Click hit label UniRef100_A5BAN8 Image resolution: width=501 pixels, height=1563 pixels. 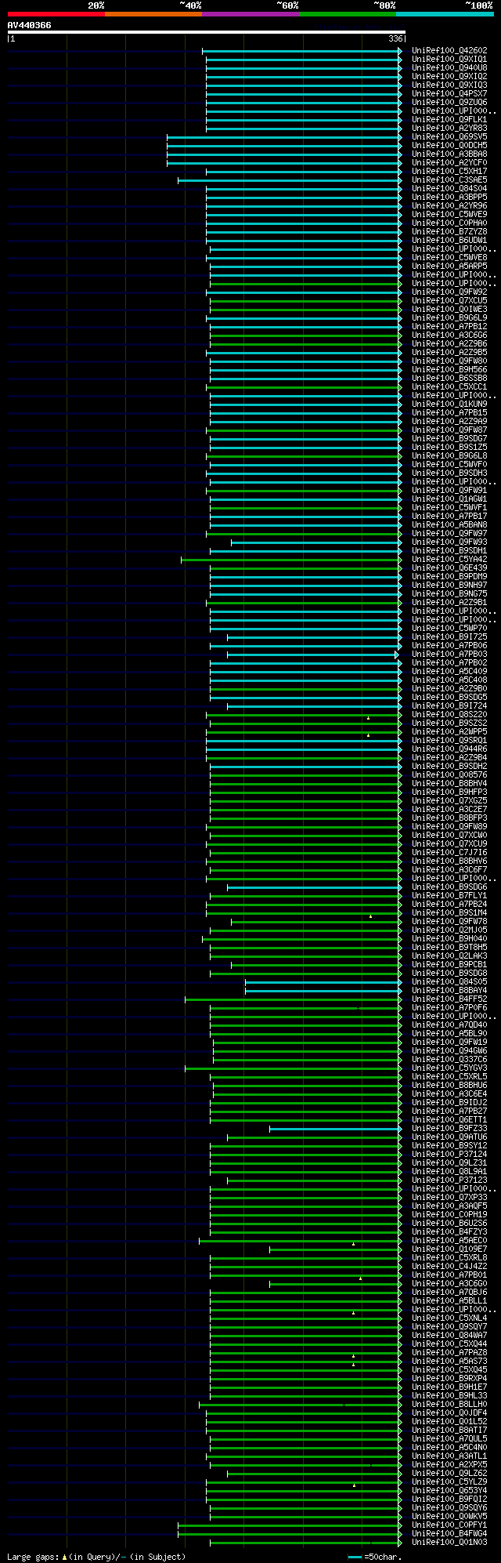449,525
